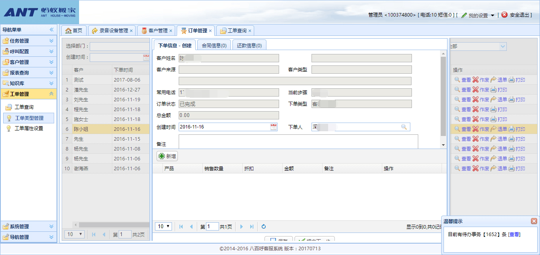Close the 温馨提示 notification popup

pyautogui.click(x=534, y=221)
